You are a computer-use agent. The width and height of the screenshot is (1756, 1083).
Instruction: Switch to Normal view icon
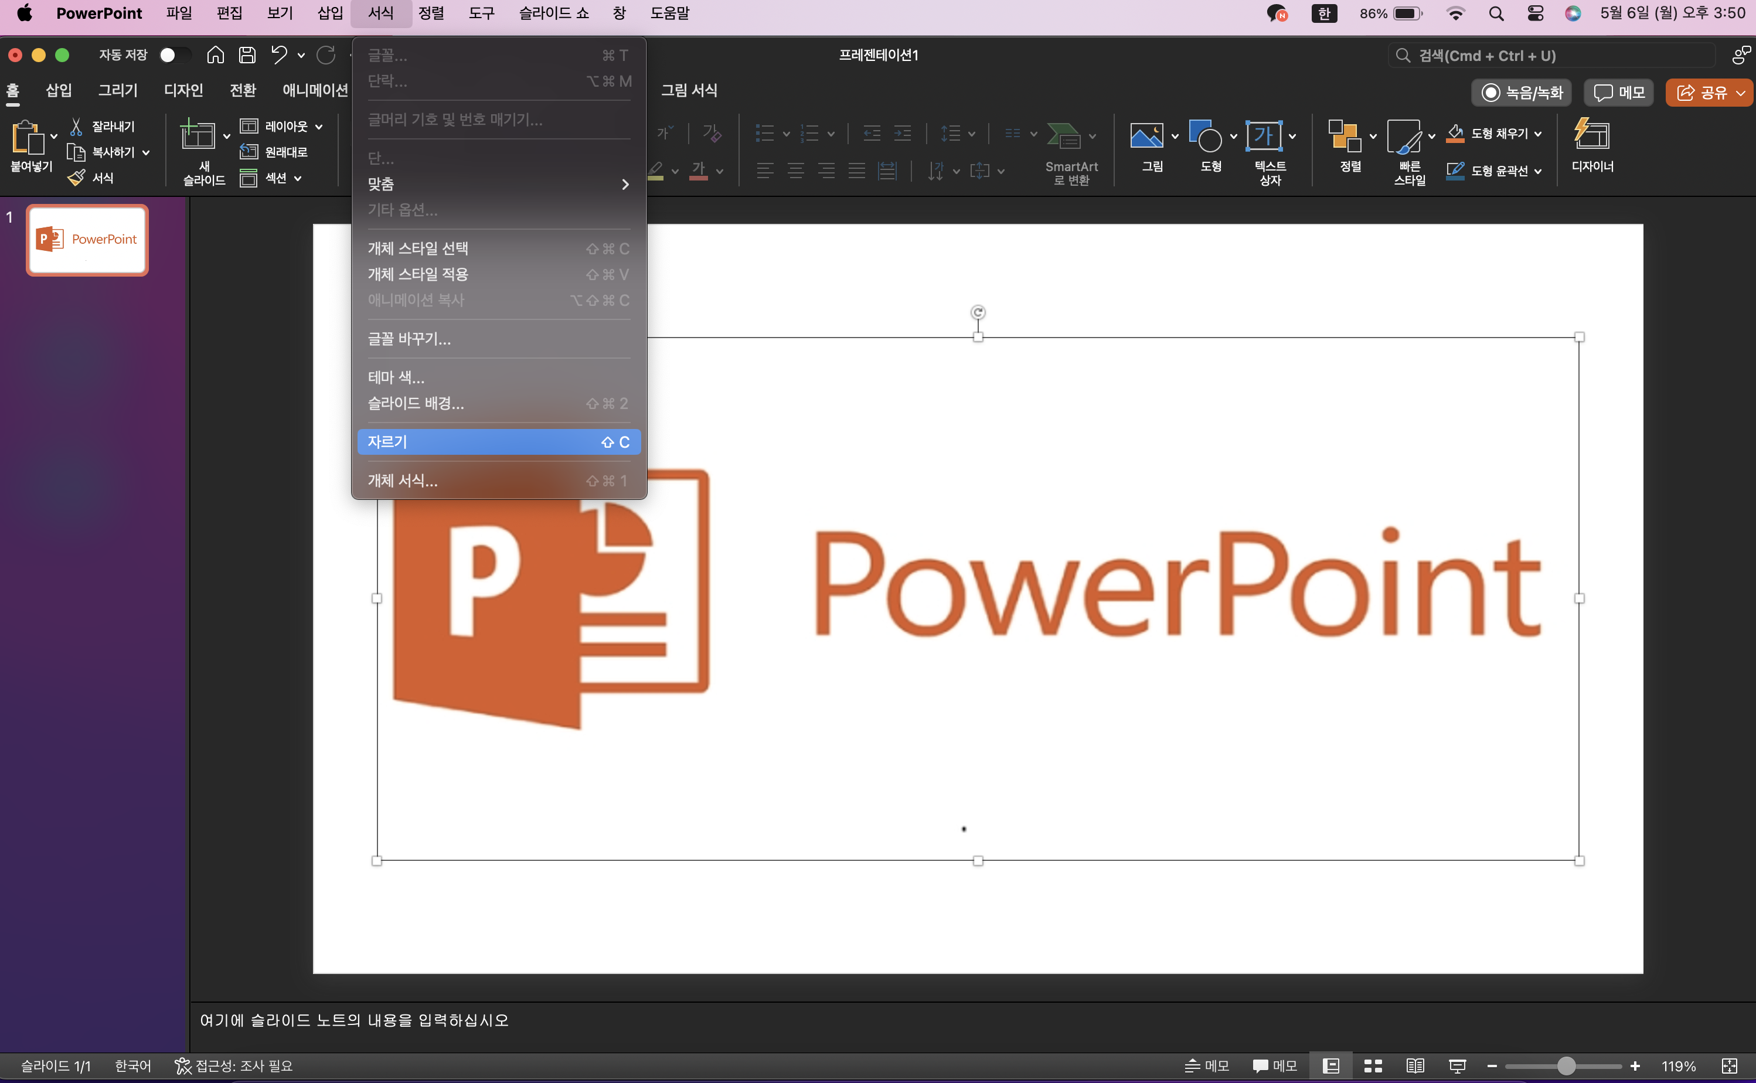[x=1330, y=1066]
